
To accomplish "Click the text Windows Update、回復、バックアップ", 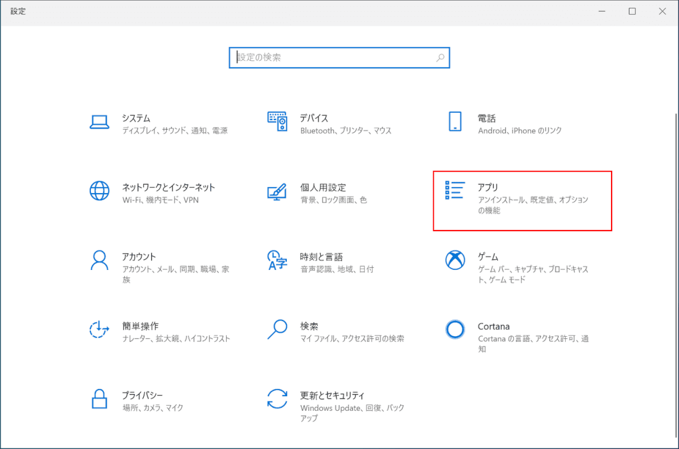I will (352, 413).
